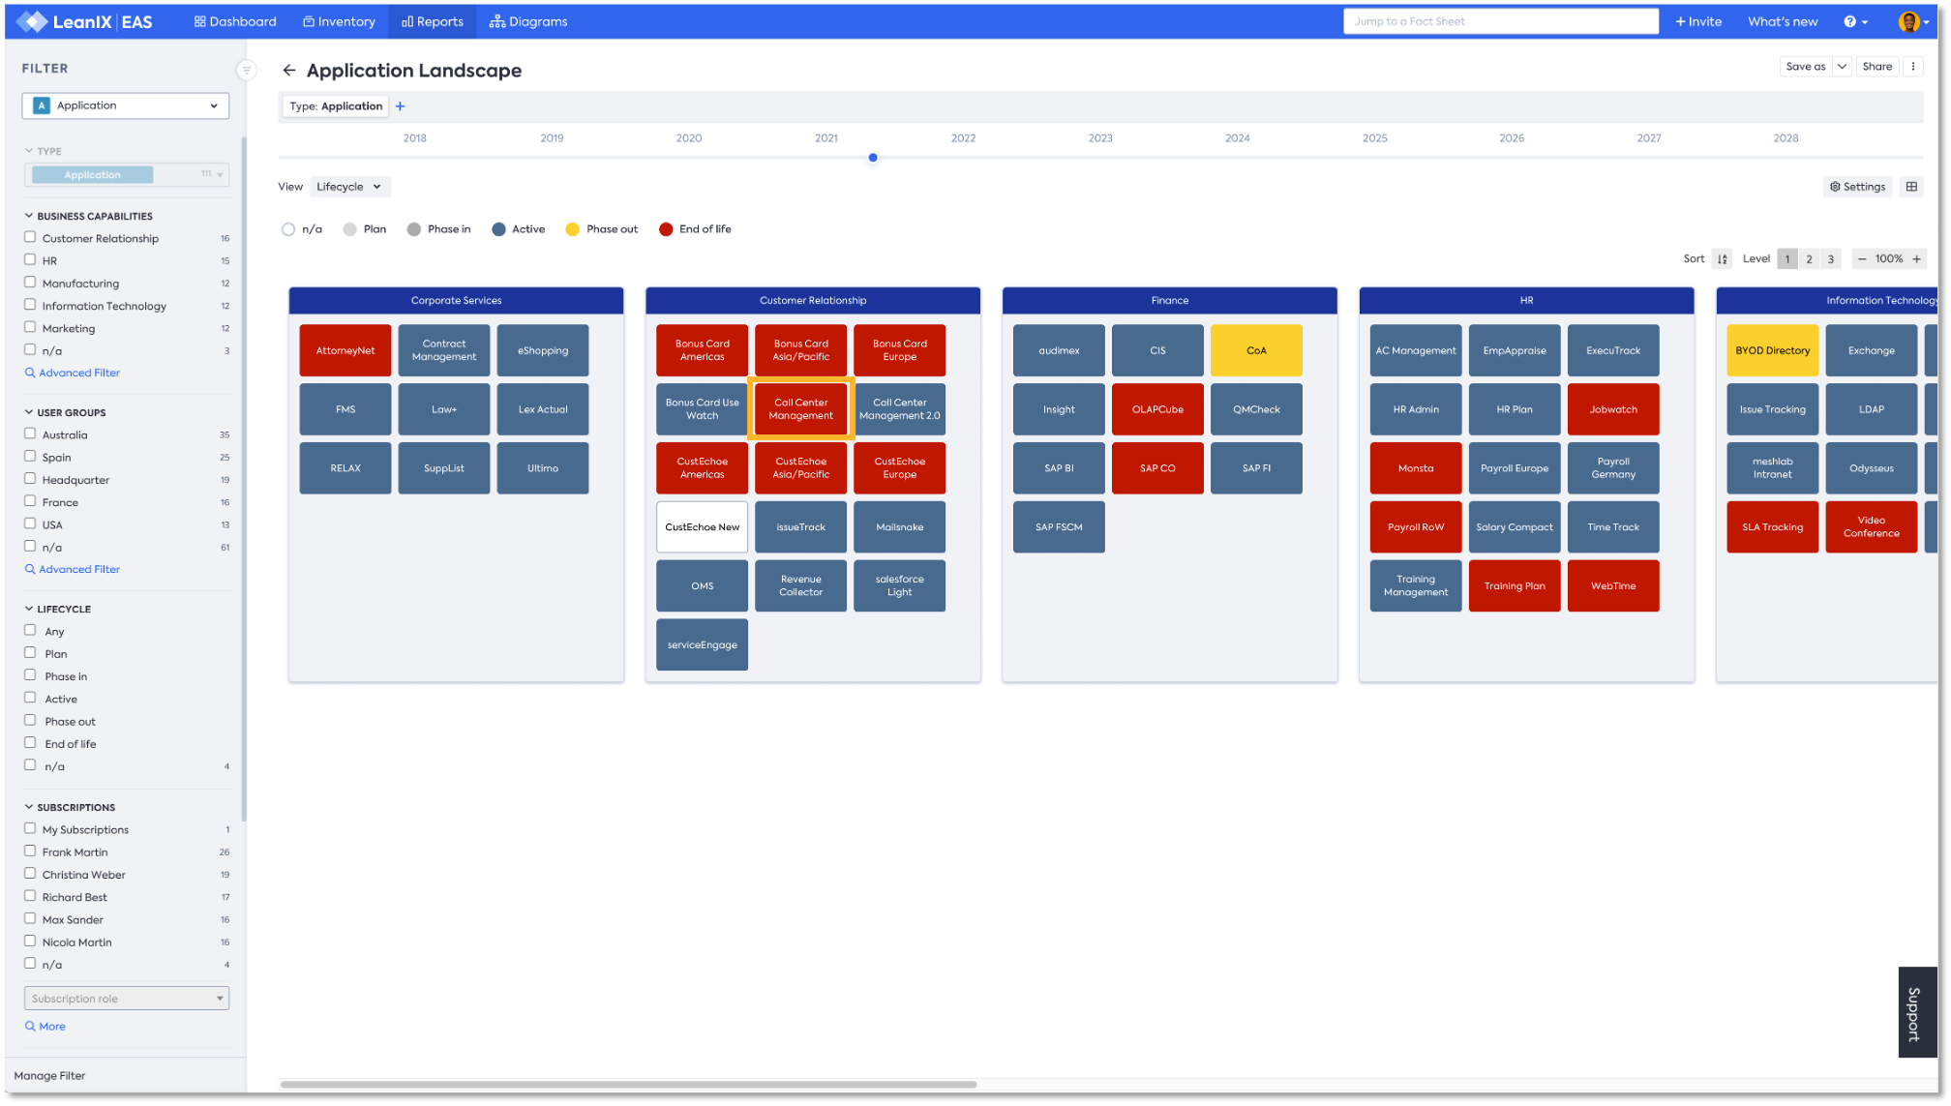Zoom in with the plus icon
The width and height of the screenshot is (1951, 1106).
(1916, 258)
